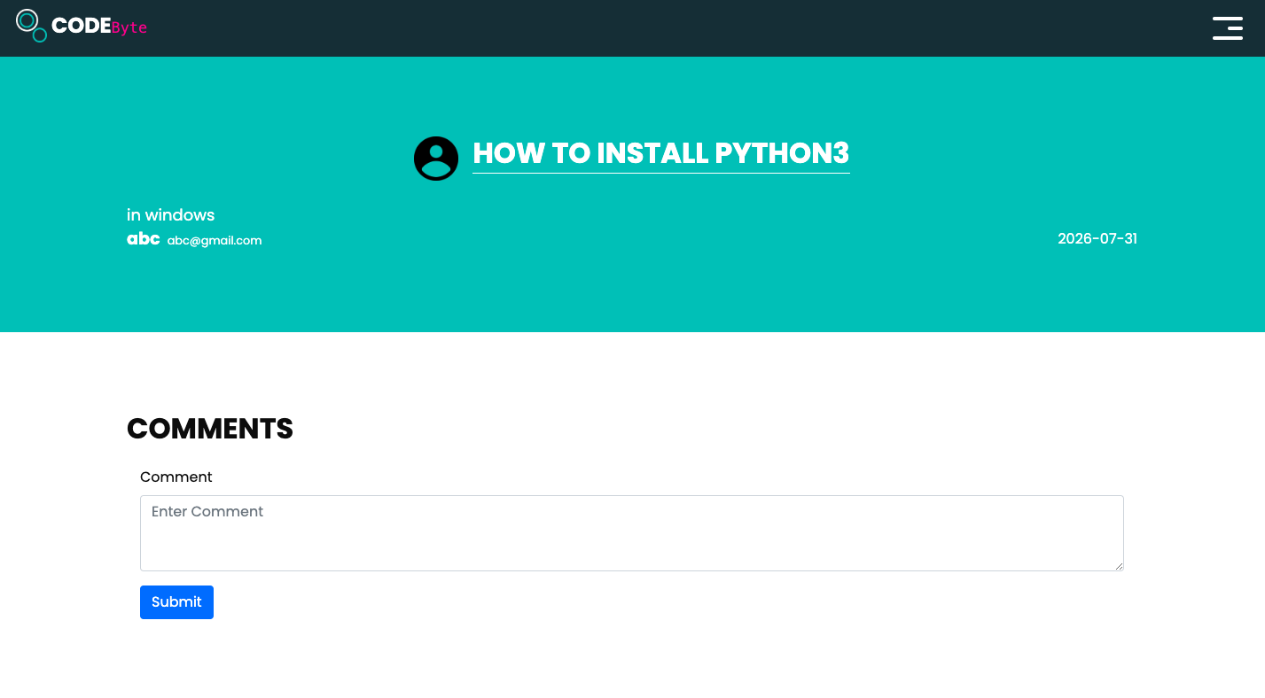Image resolution: width=1265 pixels, height=698 pixels.
Task: Click the pink Byte brand text
Action: pyautogui.click(x=129, y=28)
